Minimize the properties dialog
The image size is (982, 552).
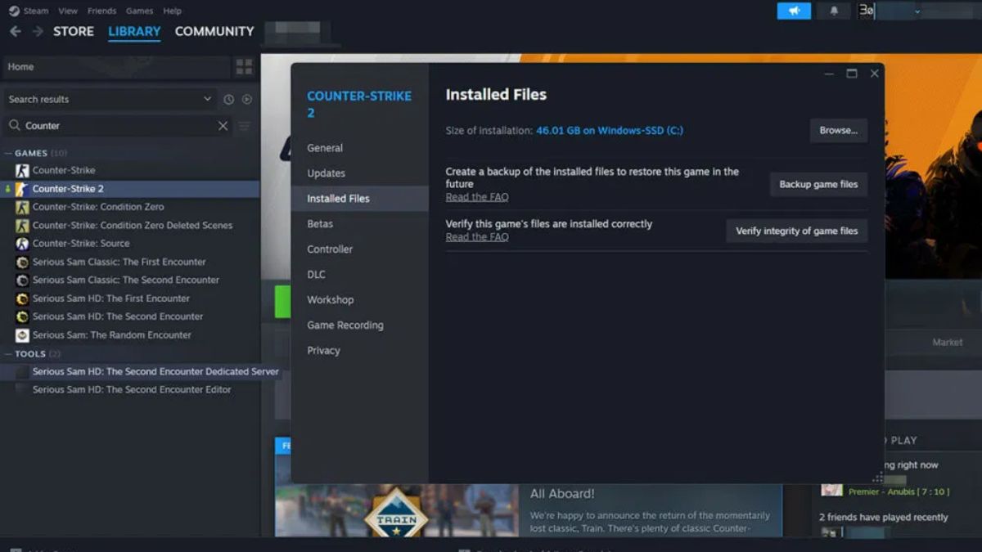click(x=829, y=74)
